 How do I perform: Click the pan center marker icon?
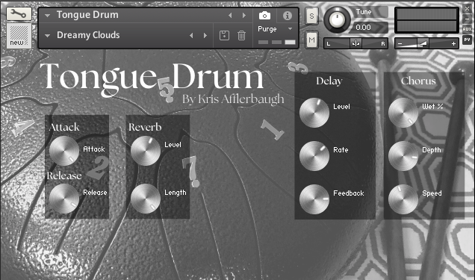[x=356, y=43]
